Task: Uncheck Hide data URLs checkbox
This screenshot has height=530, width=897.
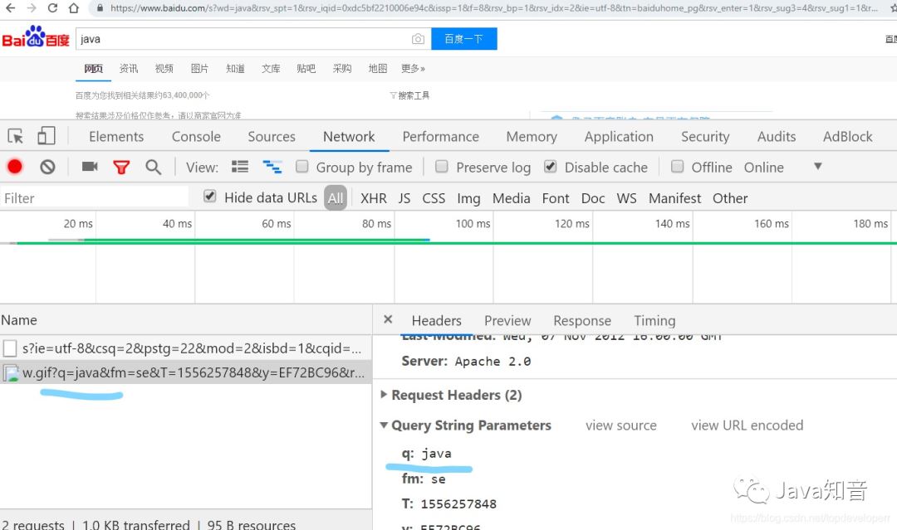Action: pyautogui.click(x=210, y=197)
